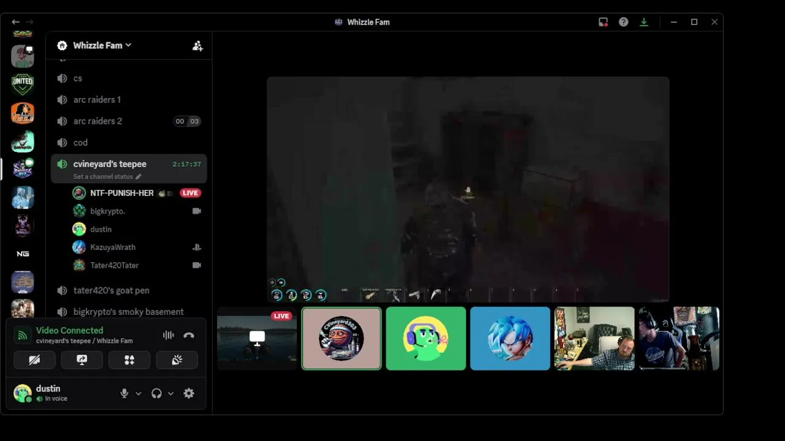Open user settings gear
This screenshot has height=441, width=785.
pyautogui.click(x=189, y=393)
